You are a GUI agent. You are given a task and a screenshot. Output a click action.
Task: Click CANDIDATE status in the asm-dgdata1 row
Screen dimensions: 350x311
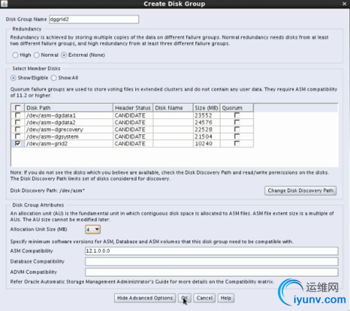coord(130,116)
